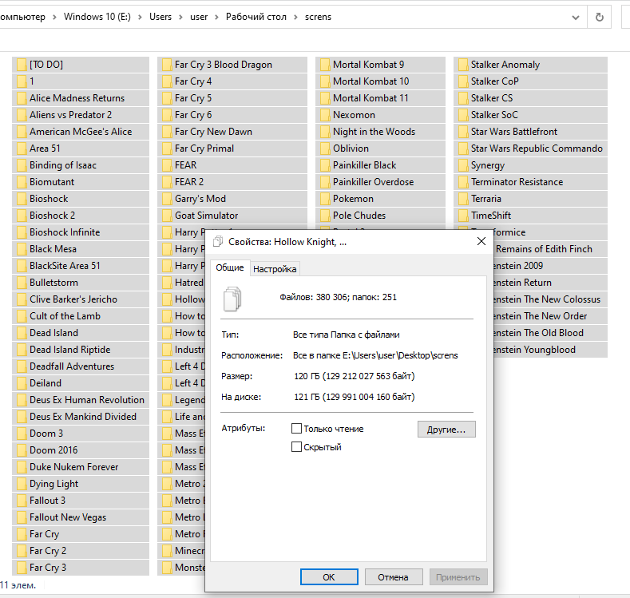The width and height of the screenshot is (630, 598).
Task: Select the Stalker Anomaly folder icon
Action: 463,65
